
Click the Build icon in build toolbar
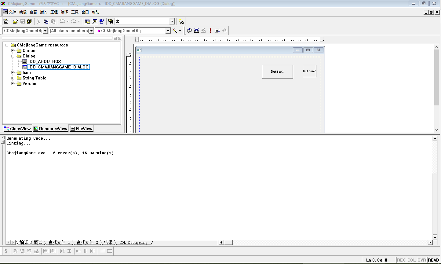196,31
